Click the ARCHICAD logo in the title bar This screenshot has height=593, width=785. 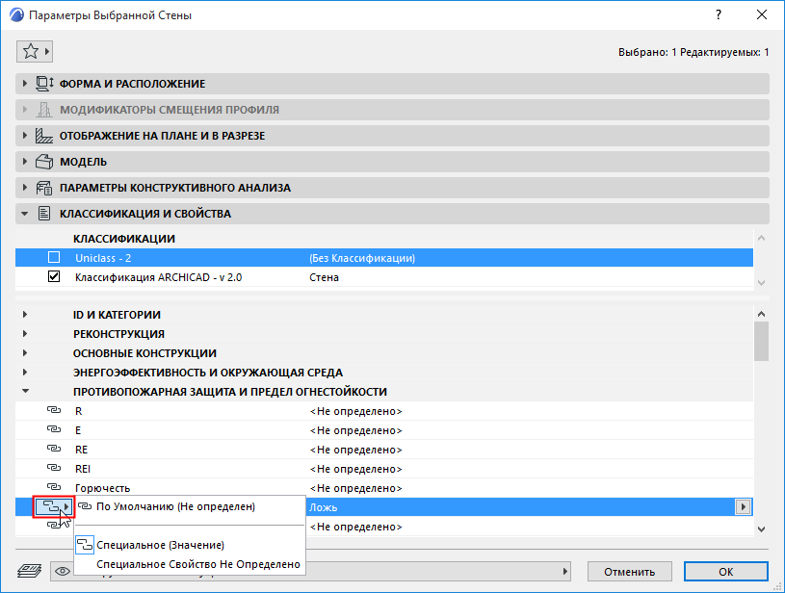tap(16, 14)
